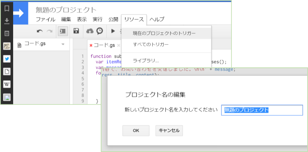Click the function keyword on line 1
Image resolution: width=308 pixels, height=152 pixels.
(101, 56)
